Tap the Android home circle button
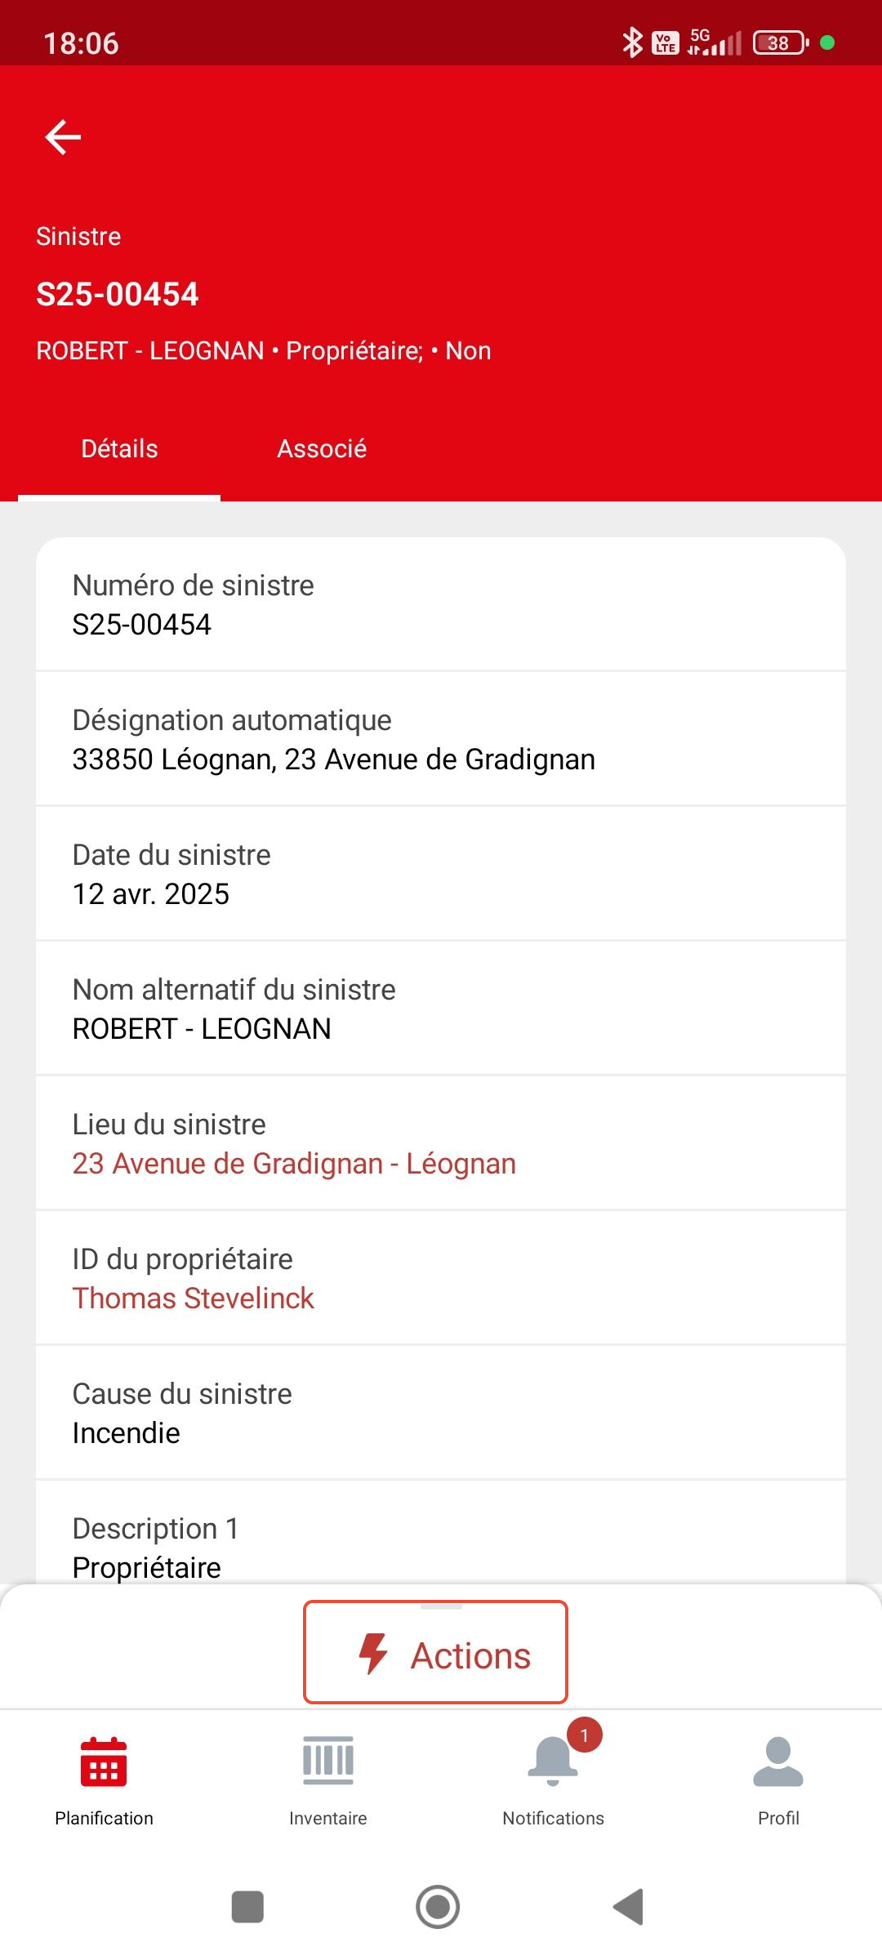The height and width of the screenshot is (1960, 882). click(x=438, y=1907)
